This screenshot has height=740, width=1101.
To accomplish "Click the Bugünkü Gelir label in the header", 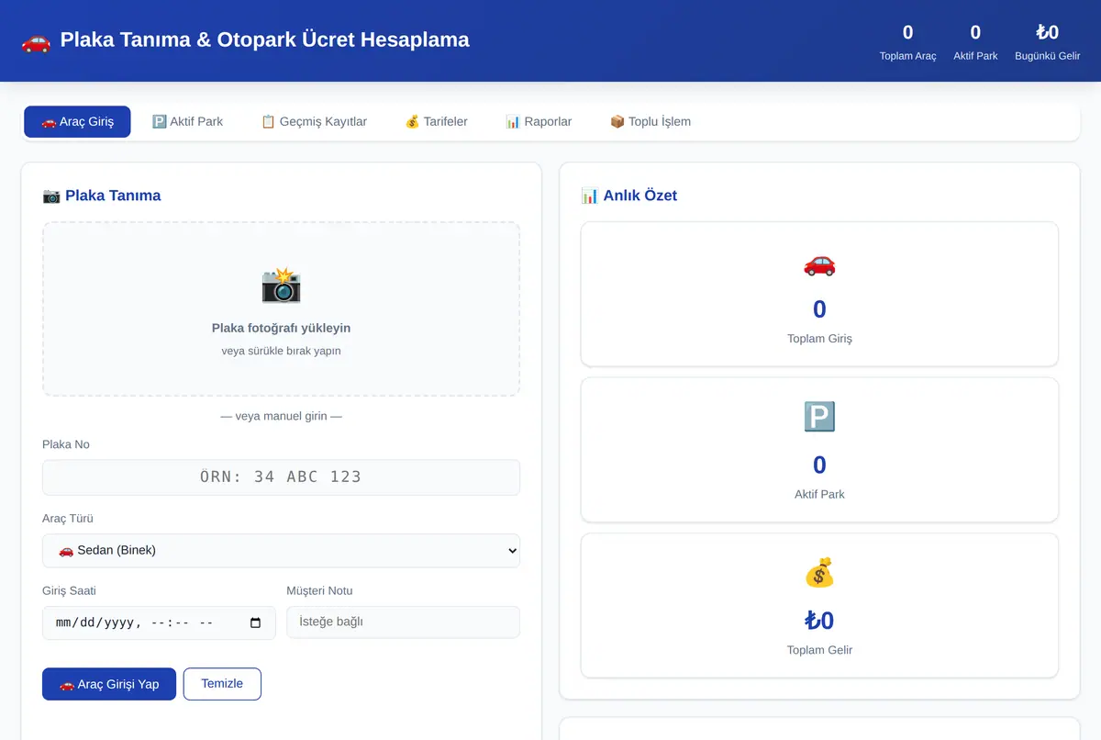I will coord(1047,56).
